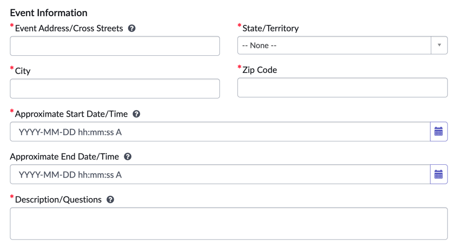Click the Approximate Start Date/Time input field
The width and height of the screenshot is (457, 249).
pyautogui.click(x=220, y=132)
